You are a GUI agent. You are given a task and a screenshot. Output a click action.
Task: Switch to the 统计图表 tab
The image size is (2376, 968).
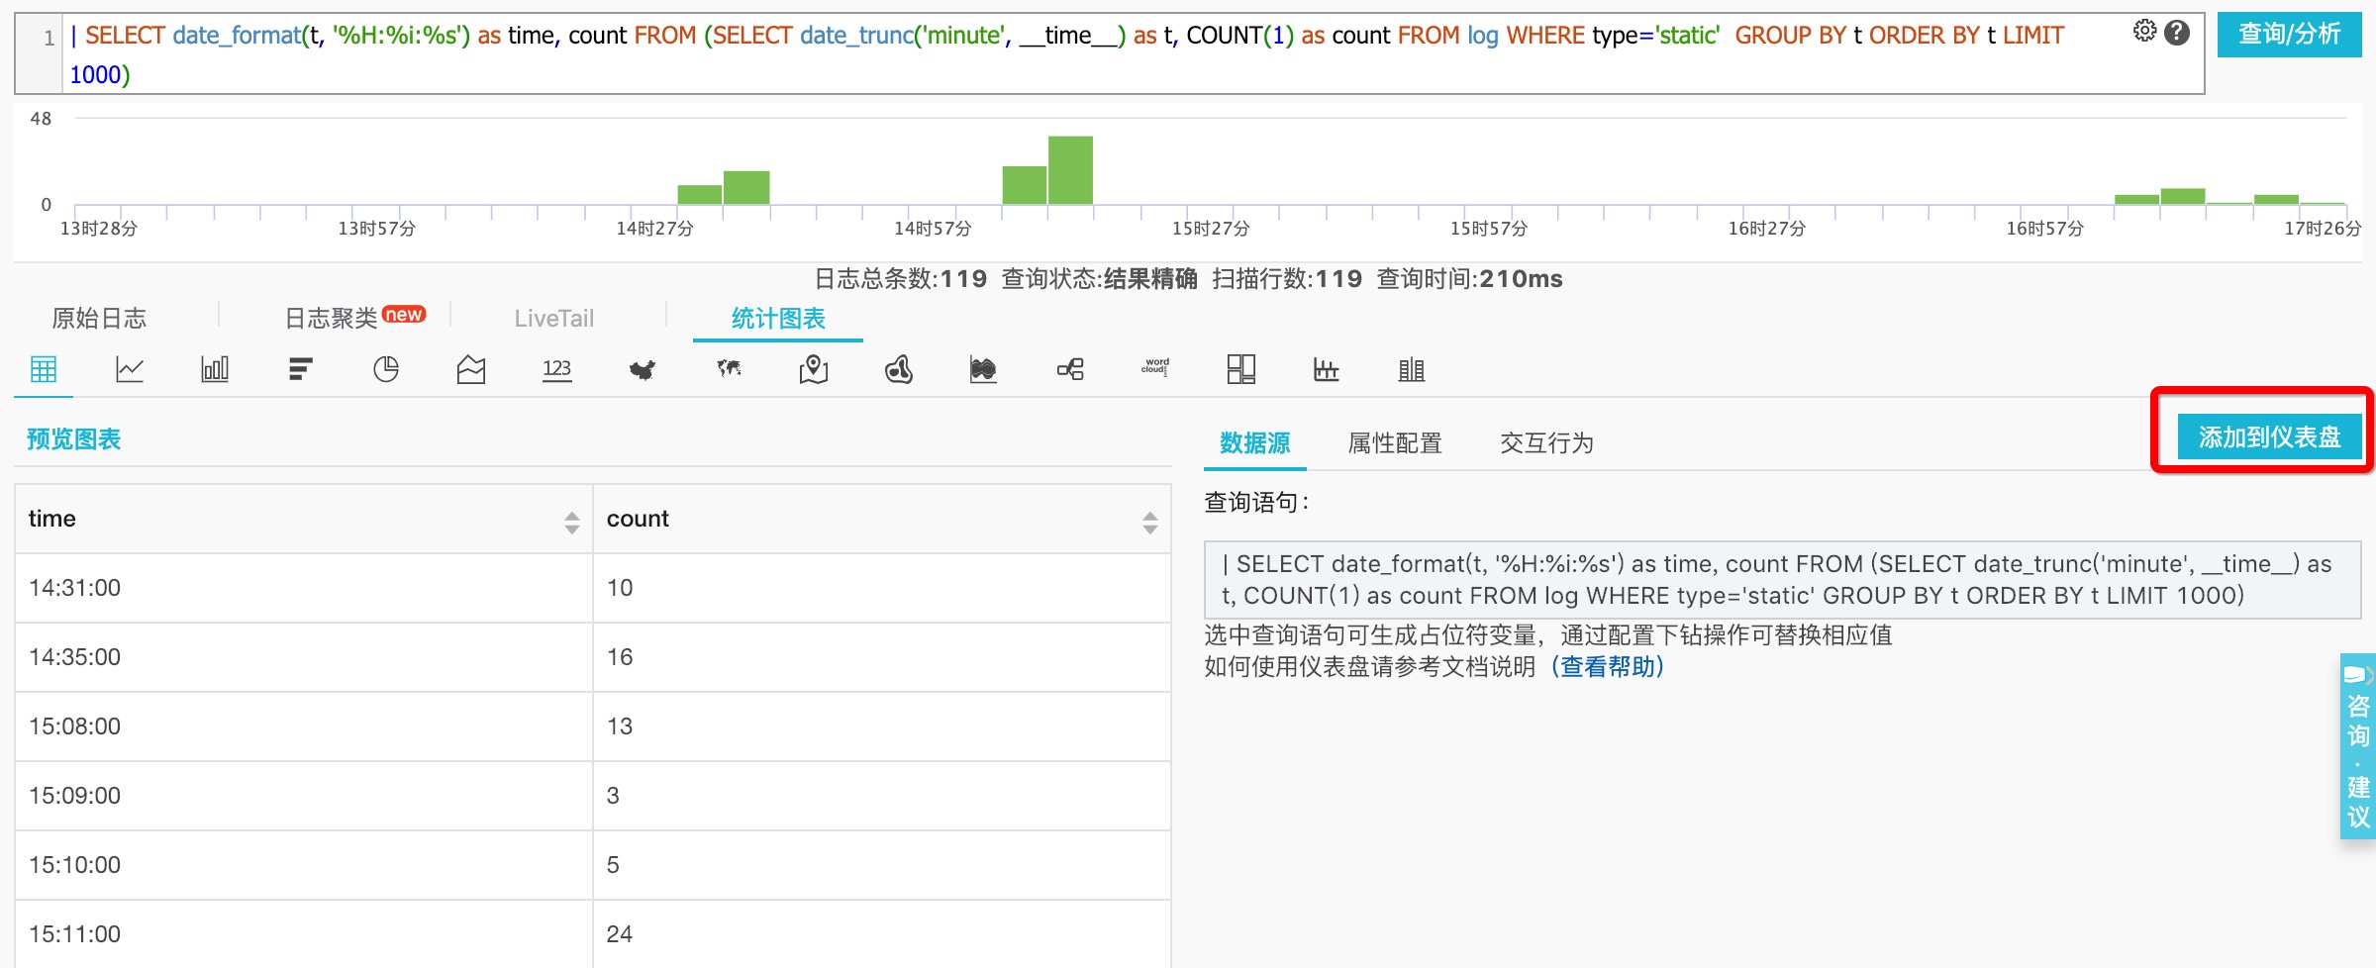click(x=778, y=318)
